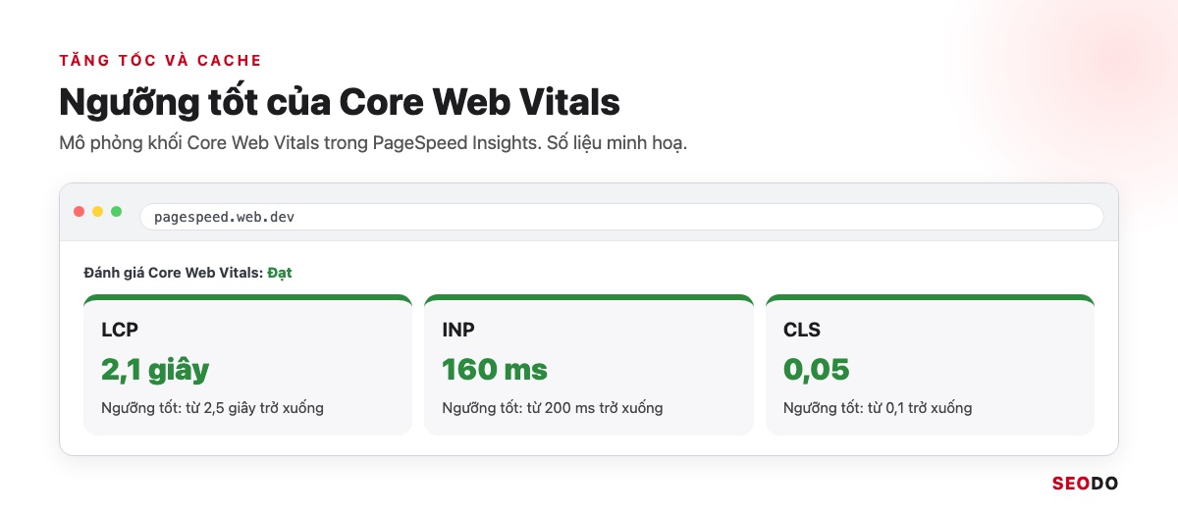The image size is (1178, 515).
Task: Click the CLS value 0,05
Action: pyautogui.click(x=817, y=370)
